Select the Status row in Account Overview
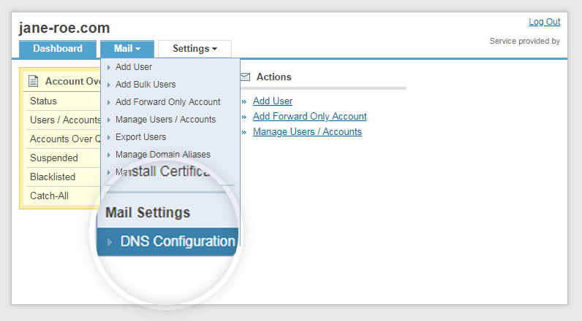Image resolution: width=582 pixels, height=321 pixels. 44,101
